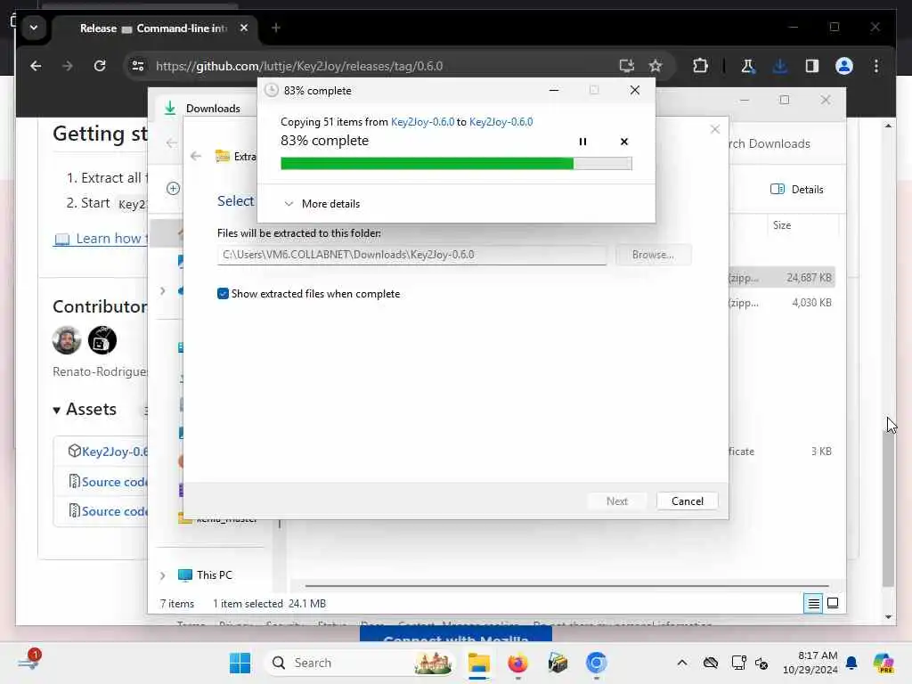Install app icon in address bar
The width and height of the screenshot is (912, 684).
tap(626, 66)
